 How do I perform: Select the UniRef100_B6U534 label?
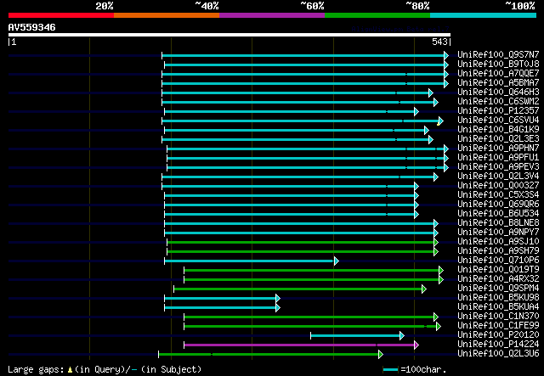(498, 214)
